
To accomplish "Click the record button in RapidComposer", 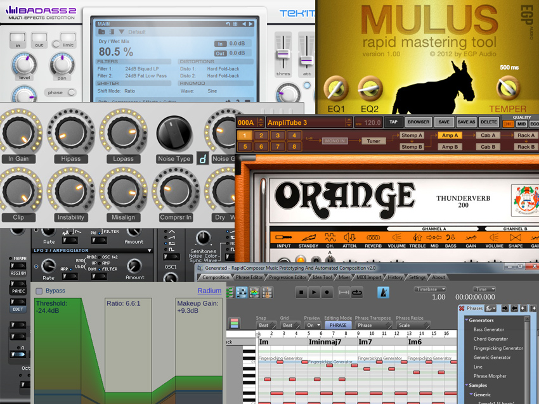I will tap(327, 293).
